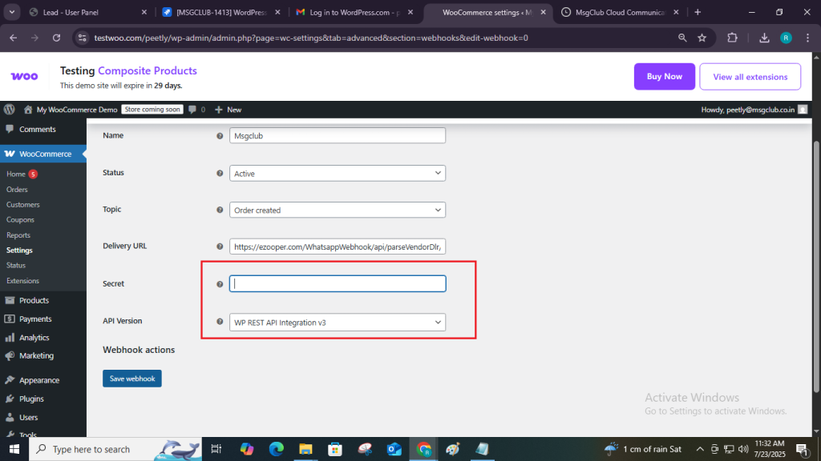
Task: Open the Orders submenu item
Action: pyautogui.click(x=17, y=189)
